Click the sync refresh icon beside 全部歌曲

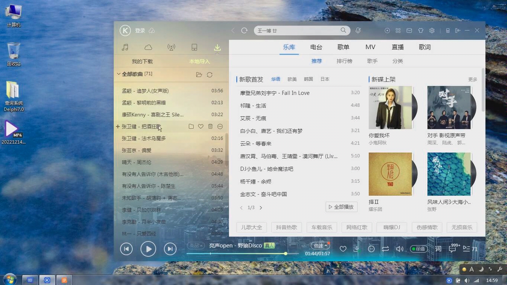point(210,74)
